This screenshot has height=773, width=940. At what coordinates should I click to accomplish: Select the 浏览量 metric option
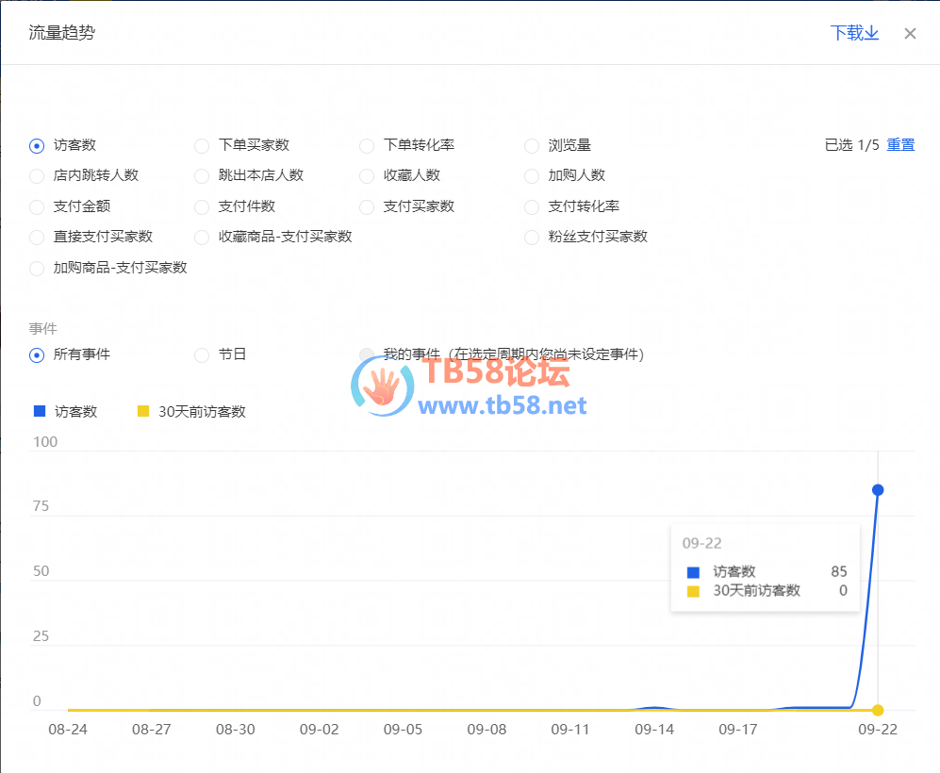click(532, 146)
